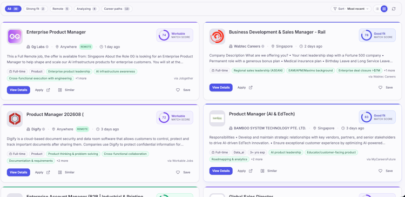View Details for Business Development Rail job

pyautogui.click(x=221, y=88)
